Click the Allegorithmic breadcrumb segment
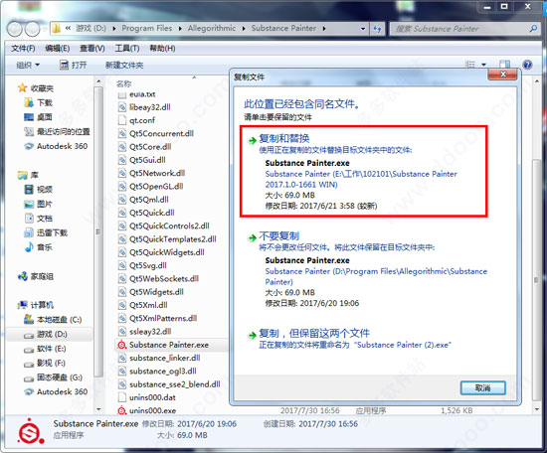The height and width of the screenshot is (453, 547). click(x=212, y=28)
